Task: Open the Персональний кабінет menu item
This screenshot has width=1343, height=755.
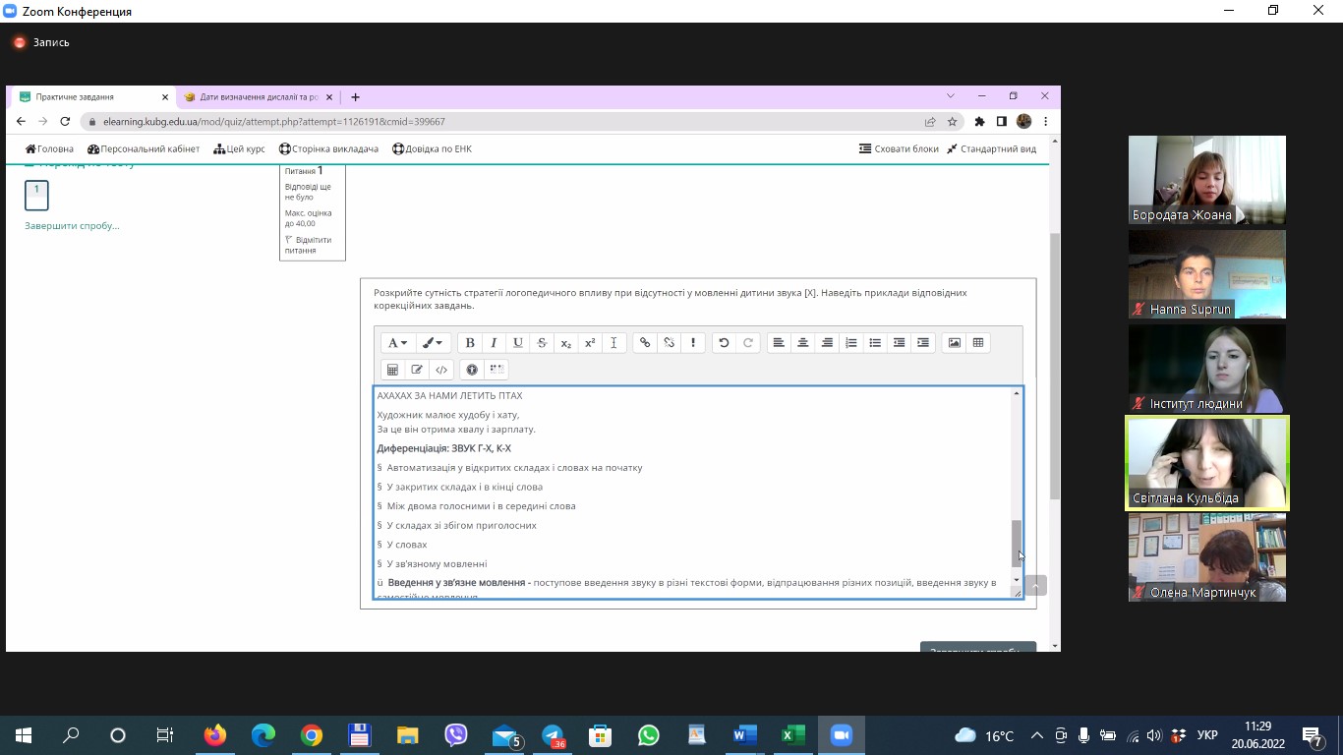Action: [144, 149]
